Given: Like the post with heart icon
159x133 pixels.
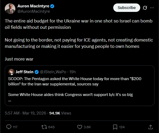Looking at the screenshot, I should (80, 127).
